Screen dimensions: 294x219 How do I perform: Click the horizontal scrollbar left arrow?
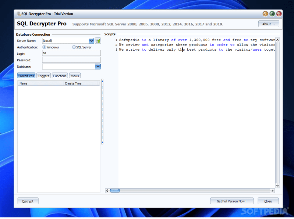click(x=107, y=191)
